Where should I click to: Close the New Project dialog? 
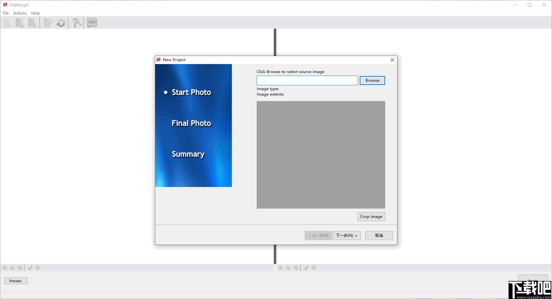(392, 60)
